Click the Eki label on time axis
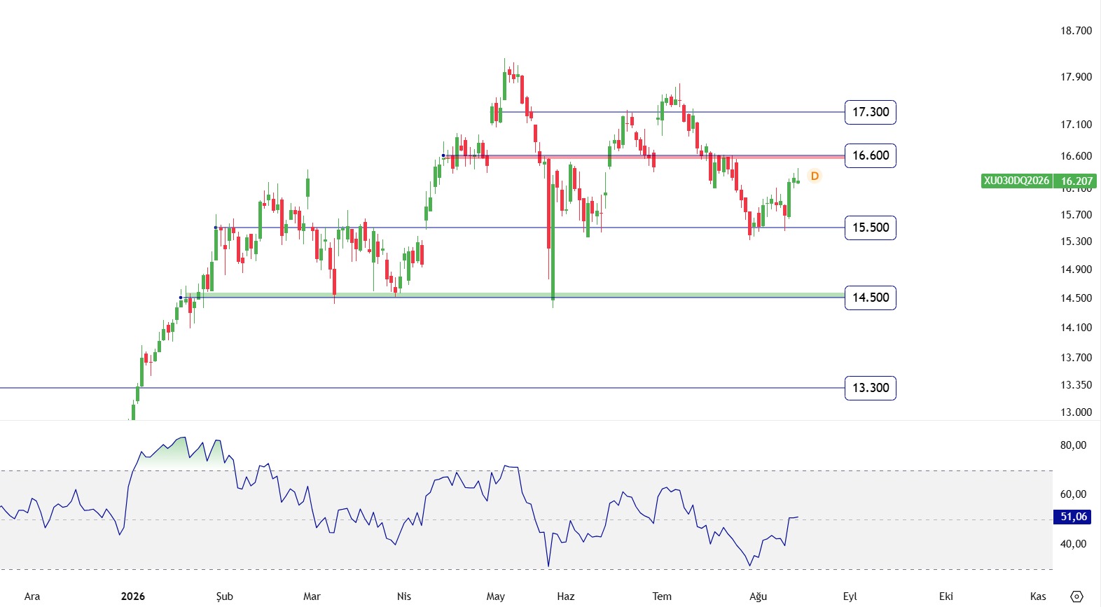This screenshot has width=1101, height=607. [x=946, y=596]
